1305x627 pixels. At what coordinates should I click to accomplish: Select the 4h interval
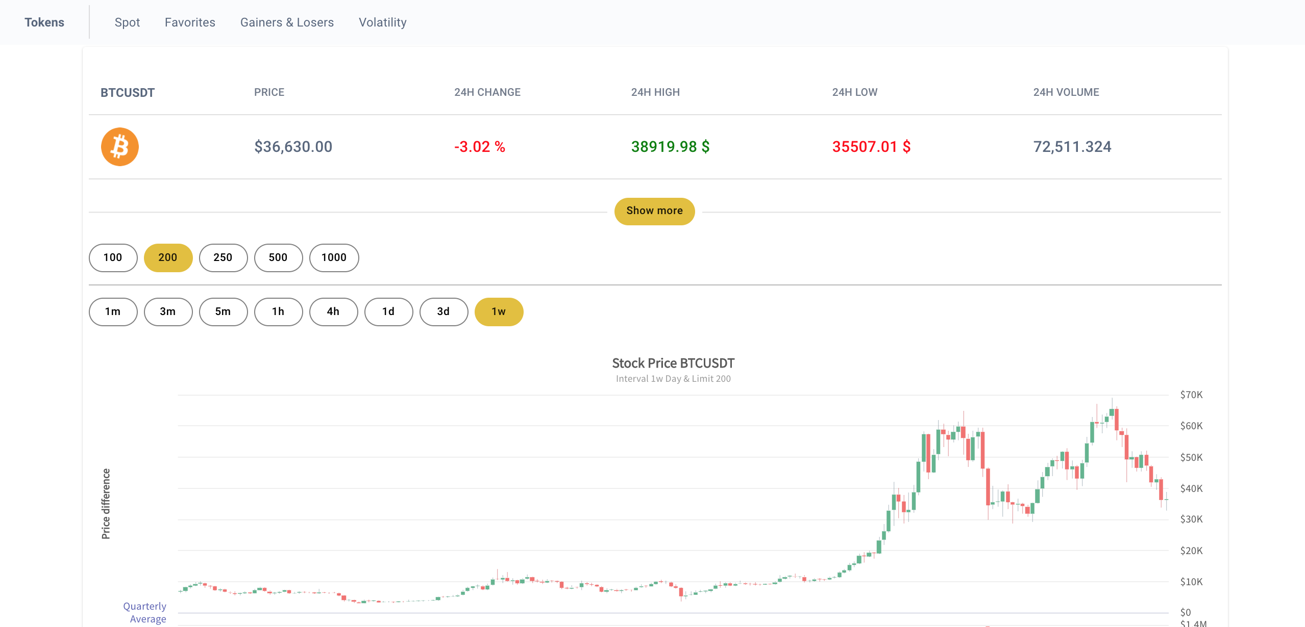point(333,311)
